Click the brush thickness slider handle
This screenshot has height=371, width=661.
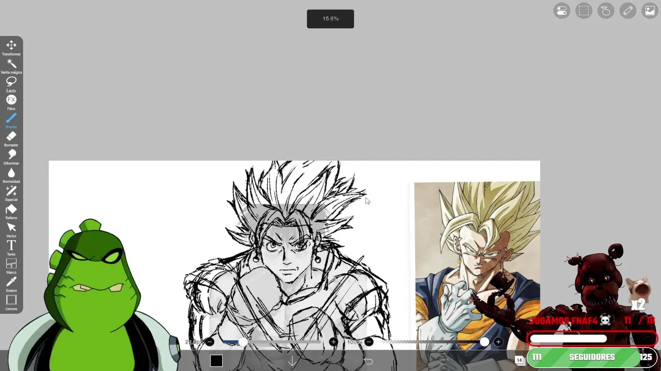pyautogui.click(x=242, y=342)
